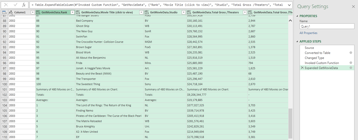This screenshot has height=140, width=358.
Task: Change data type icon of Total Gross /Theaters
Action: [x=189, y=12]
